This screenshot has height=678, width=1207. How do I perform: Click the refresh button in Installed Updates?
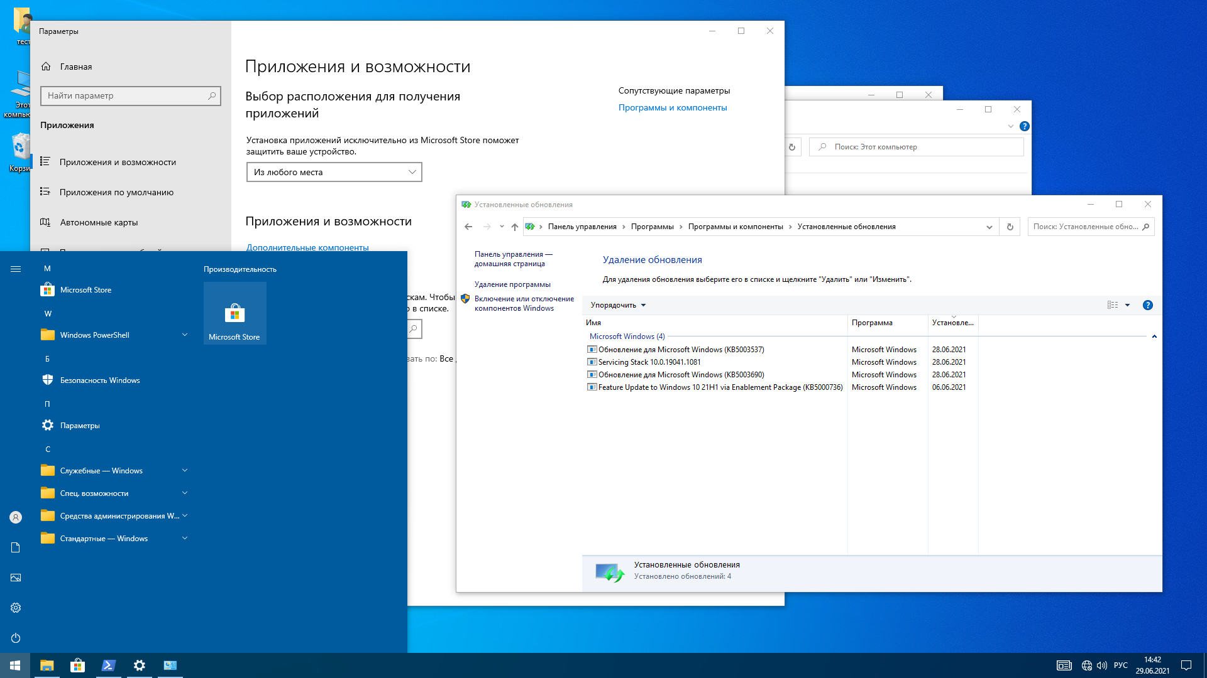[x=1010, y=227]
